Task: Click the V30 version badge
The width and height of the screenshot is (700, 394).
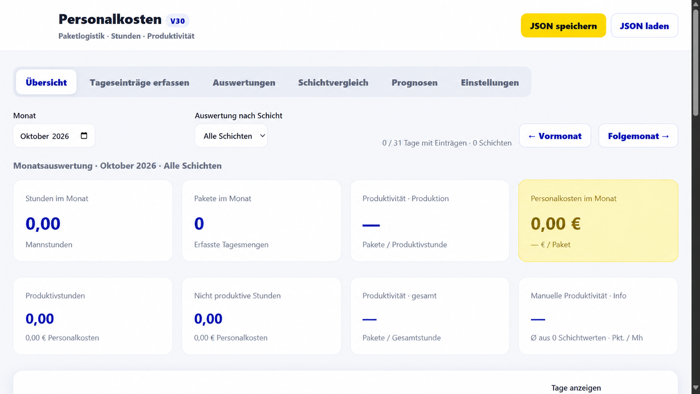Action: (178, 21)
